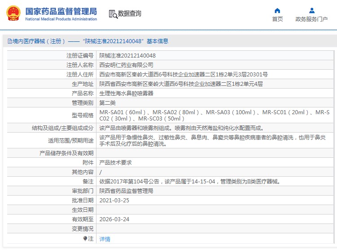Click approval date 2021-03-25
Viewport: 337px width, 250px height.
[114, 201]
